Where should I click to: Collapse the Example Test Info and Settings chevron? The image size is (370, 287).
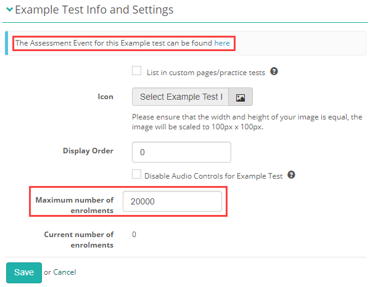9,10
